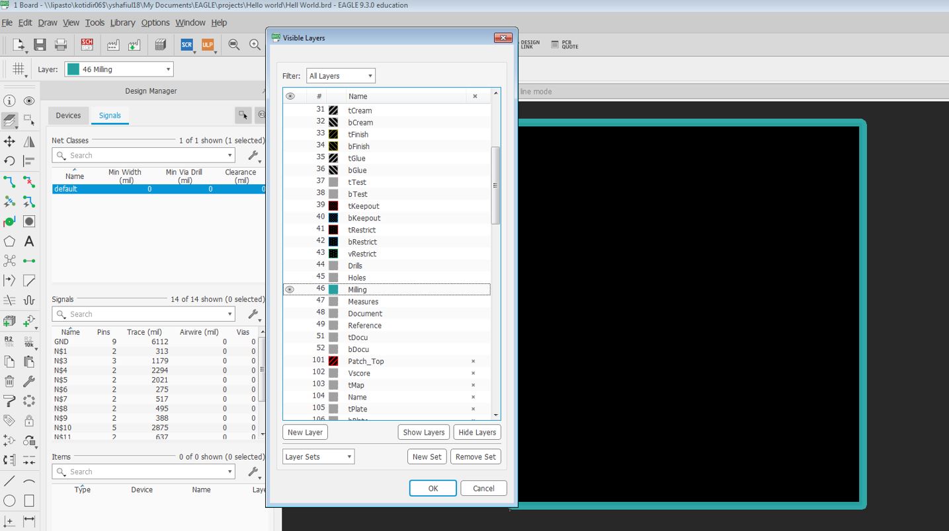Click the New Set button
Image resolution: width=949 pixels, height=531 pixels.
click(x=427, y=456)
